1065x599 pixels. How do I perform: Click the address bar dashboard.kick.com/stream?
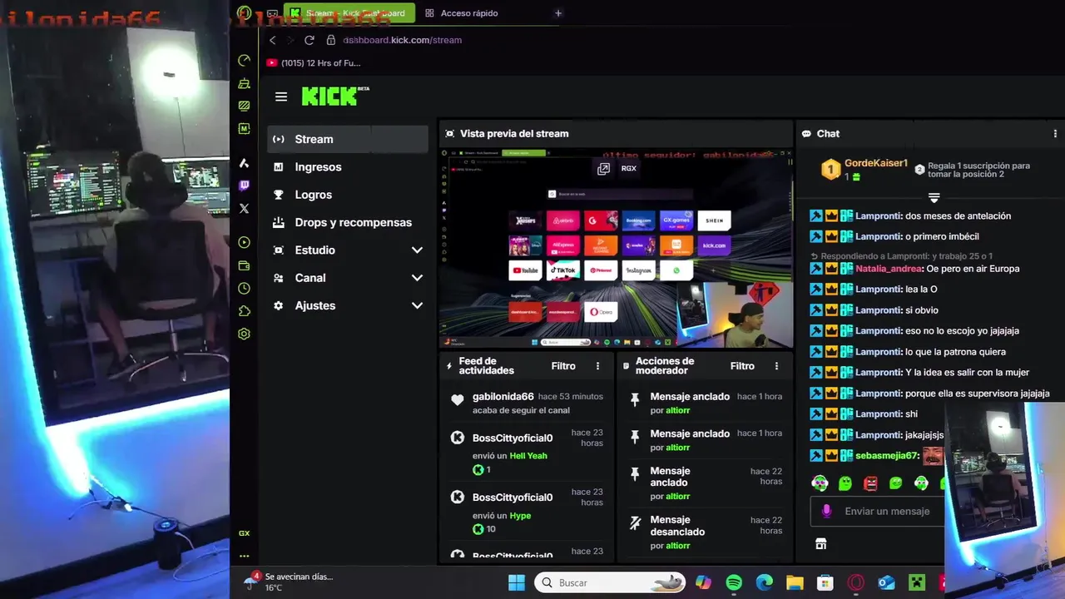point(402,40)
